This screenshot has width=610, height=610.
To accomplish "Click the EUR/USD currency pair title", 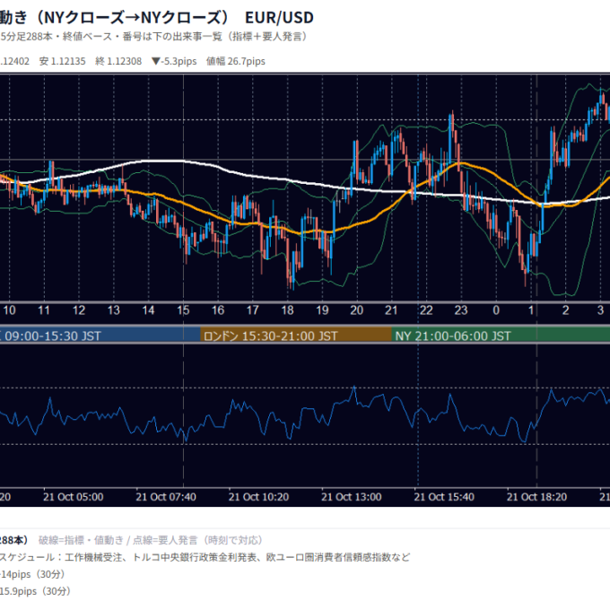I will 279,18.
